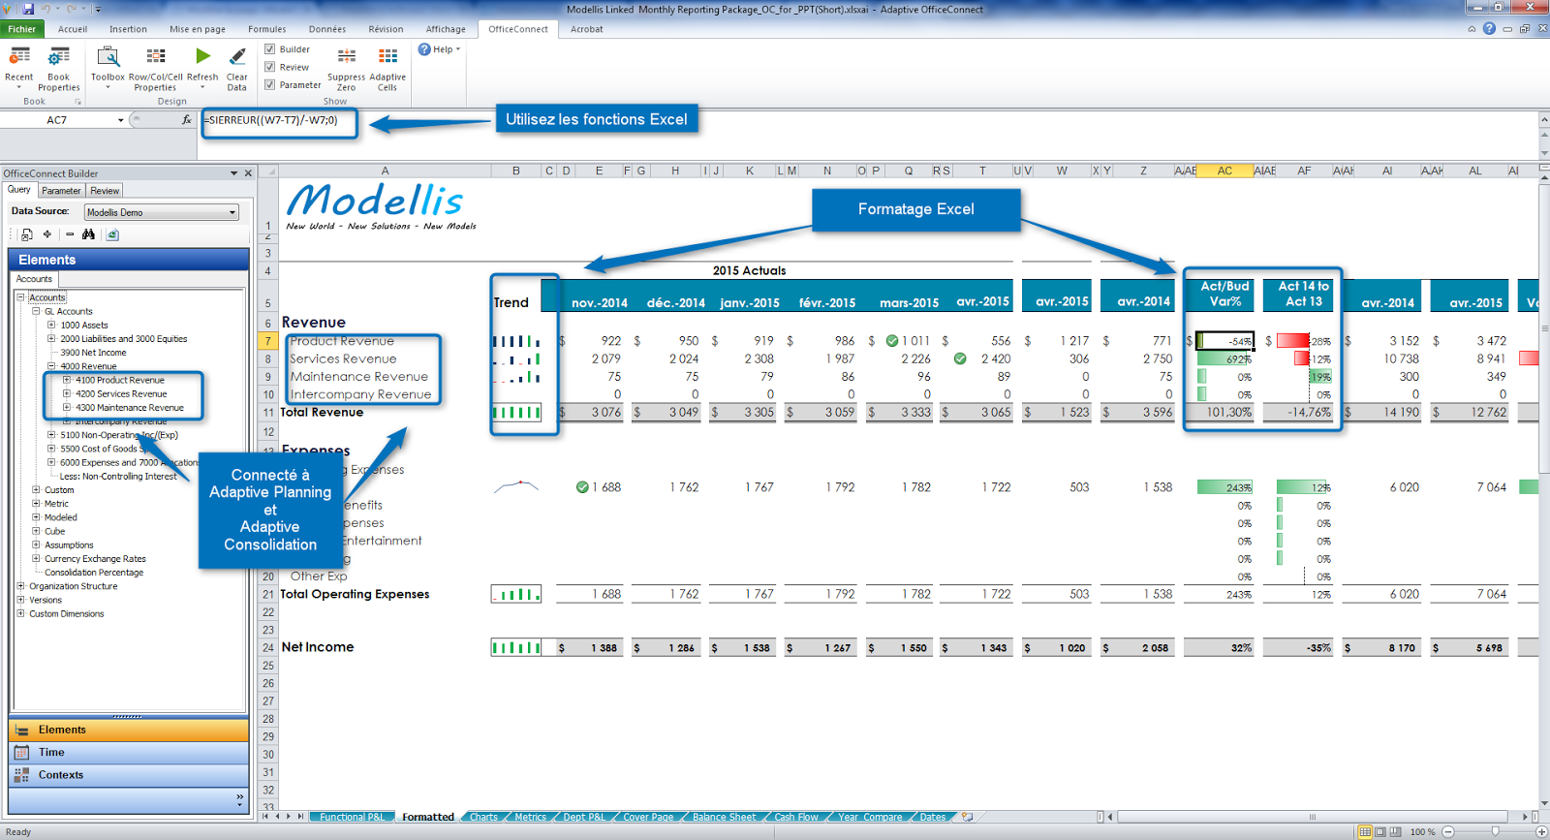Viewport: 1550px width, 840px height.
Task: Expand the Organization Structure node
Action: (x=20, y=586)
